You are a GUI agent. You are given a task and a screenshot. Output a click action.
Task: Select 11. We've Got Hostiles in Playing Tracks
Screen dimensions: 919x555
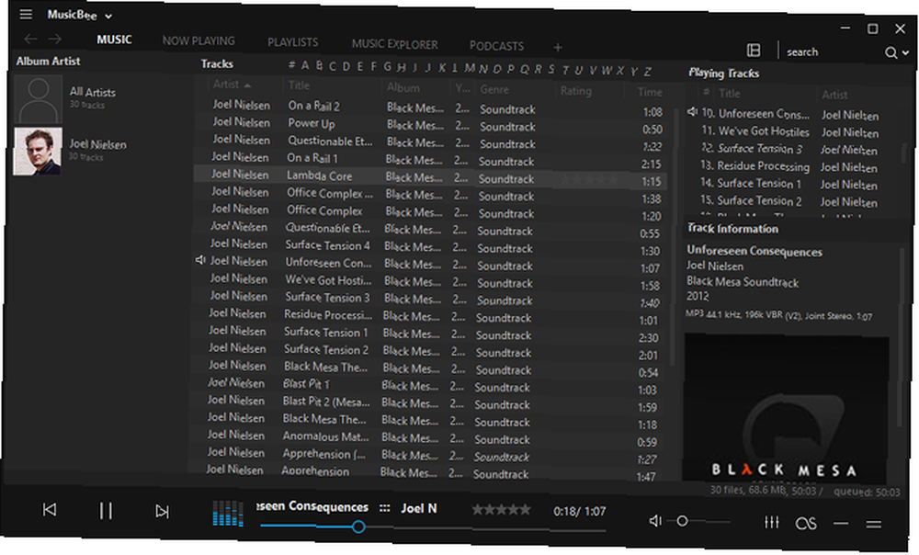click(x=790, y=132)
